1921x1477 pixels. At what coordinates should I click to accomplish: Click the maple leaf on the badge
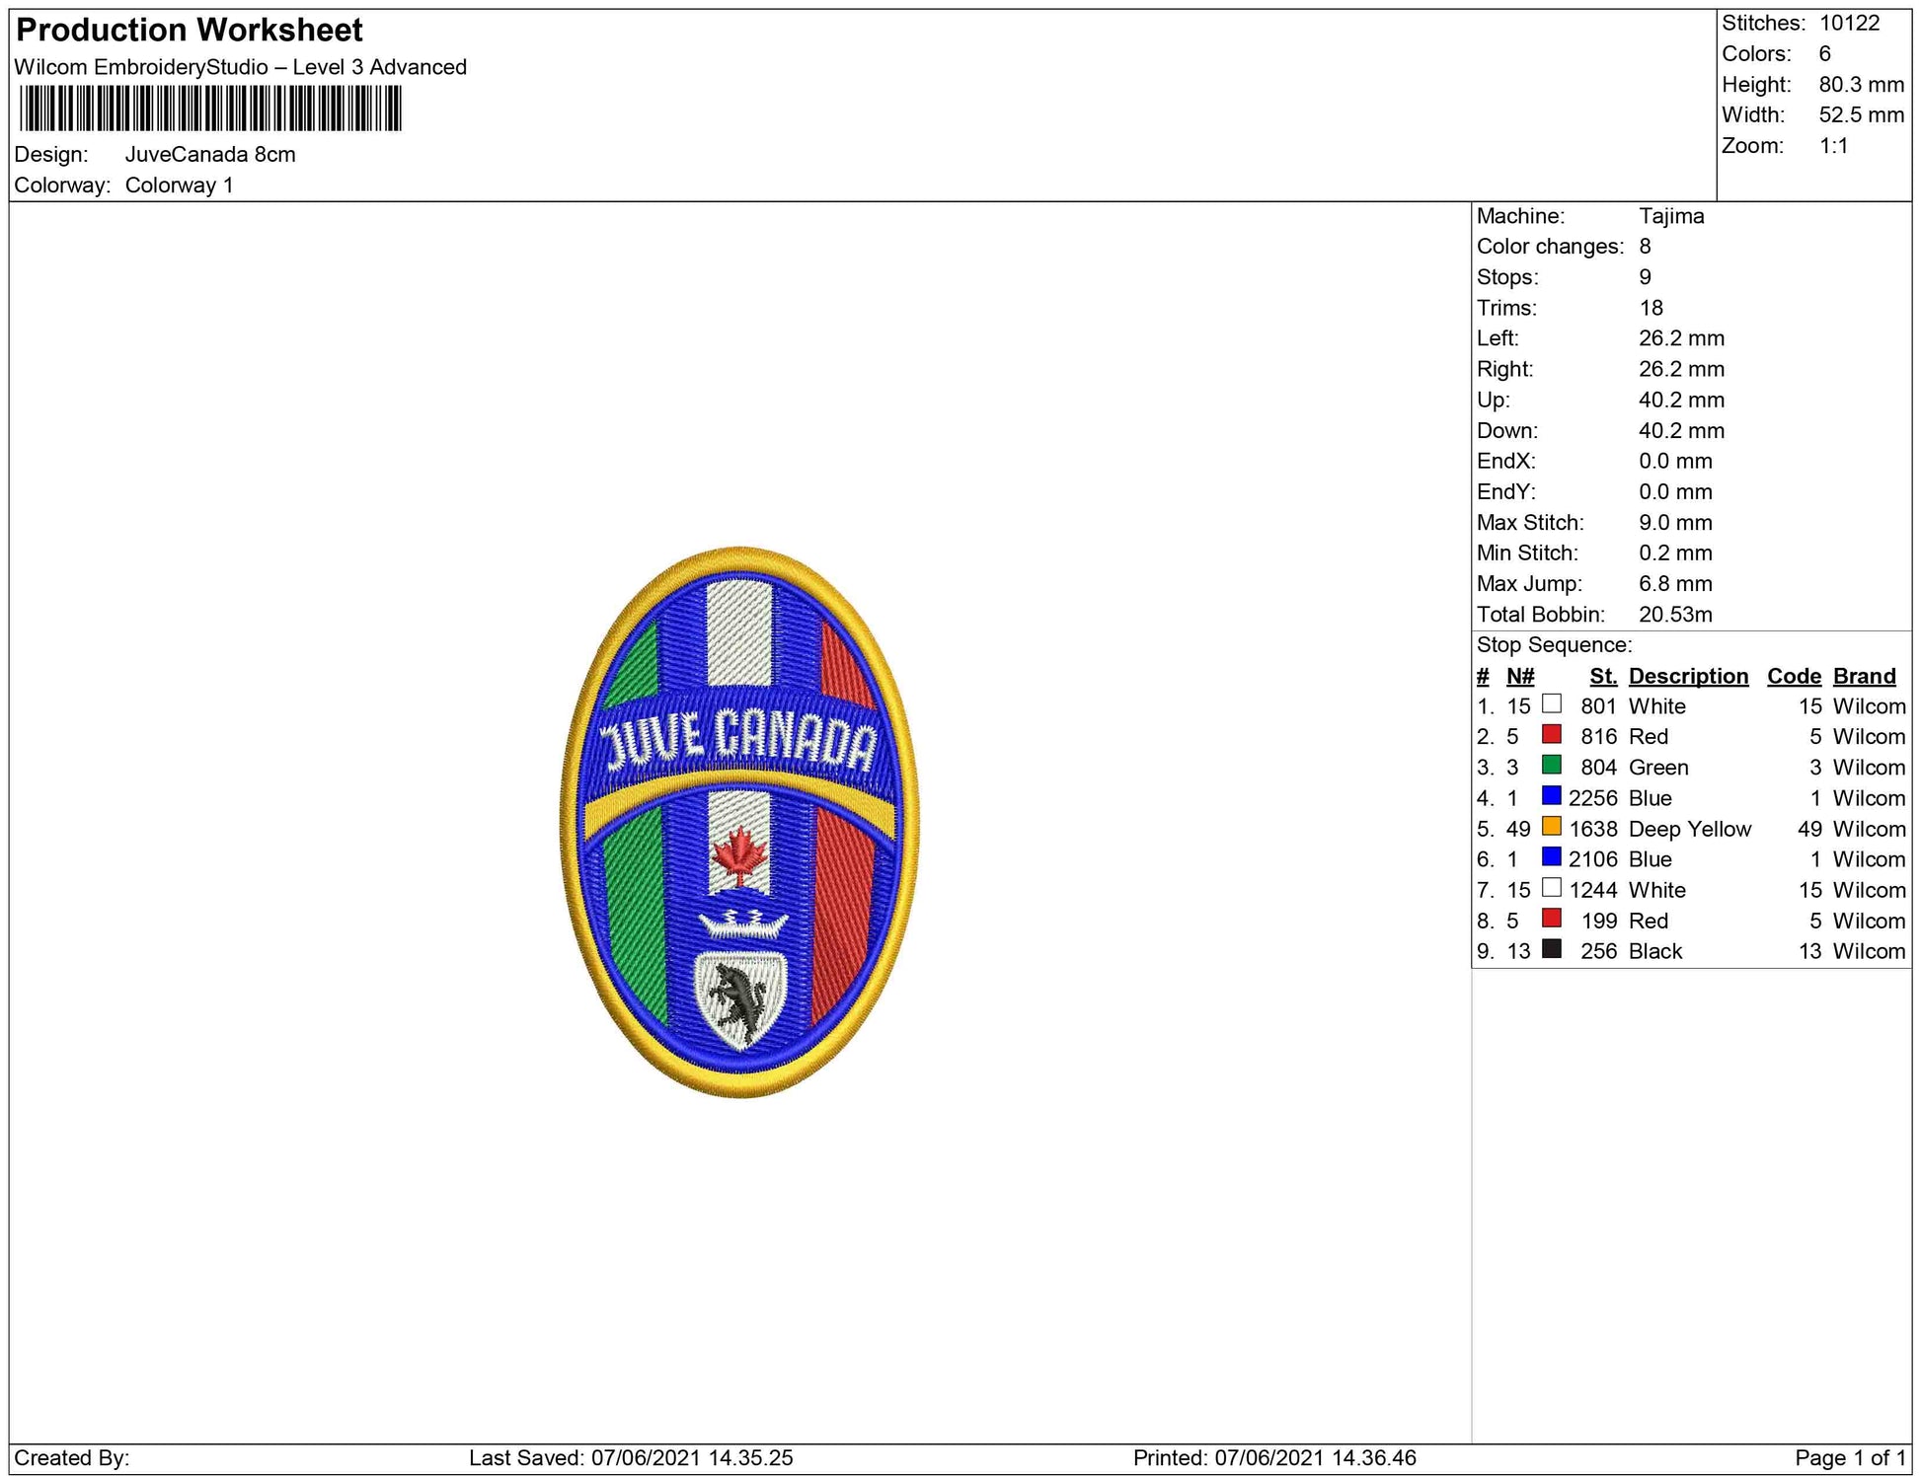[x=738, y=854]
